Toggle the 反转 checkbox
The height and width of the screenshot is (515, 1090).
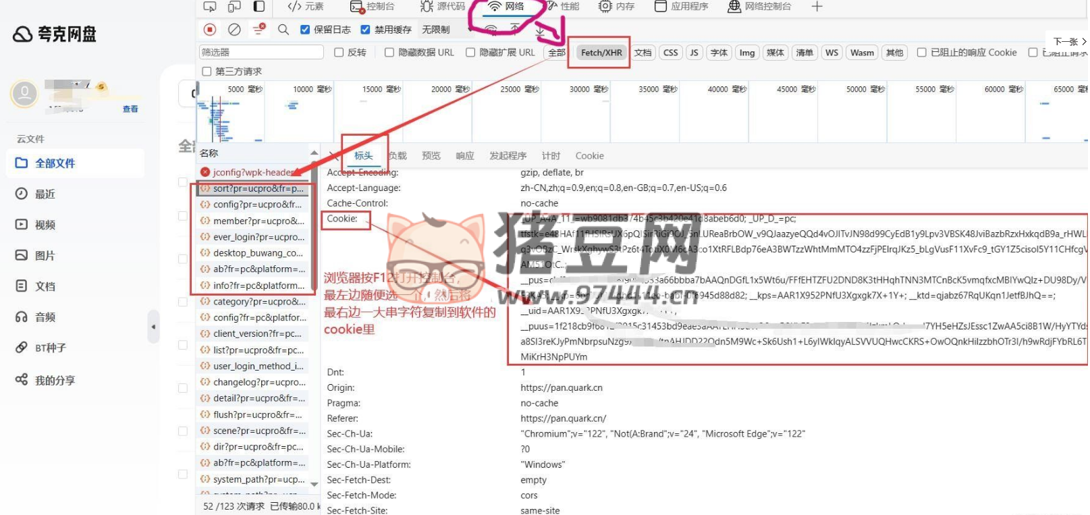[339, 52]
